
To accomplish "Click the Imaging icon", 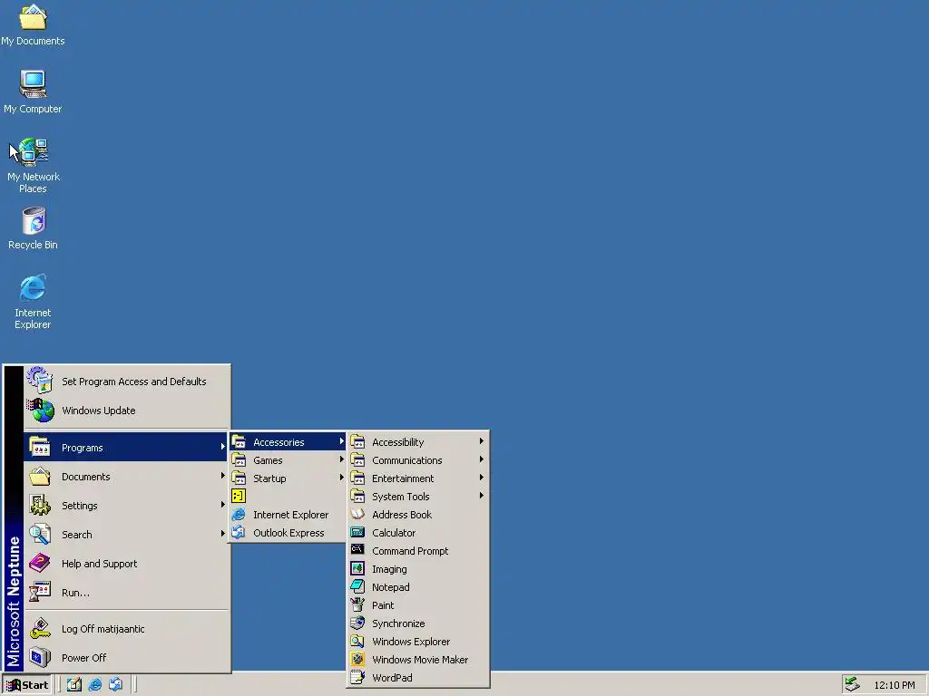I will (x=357, y=569).
